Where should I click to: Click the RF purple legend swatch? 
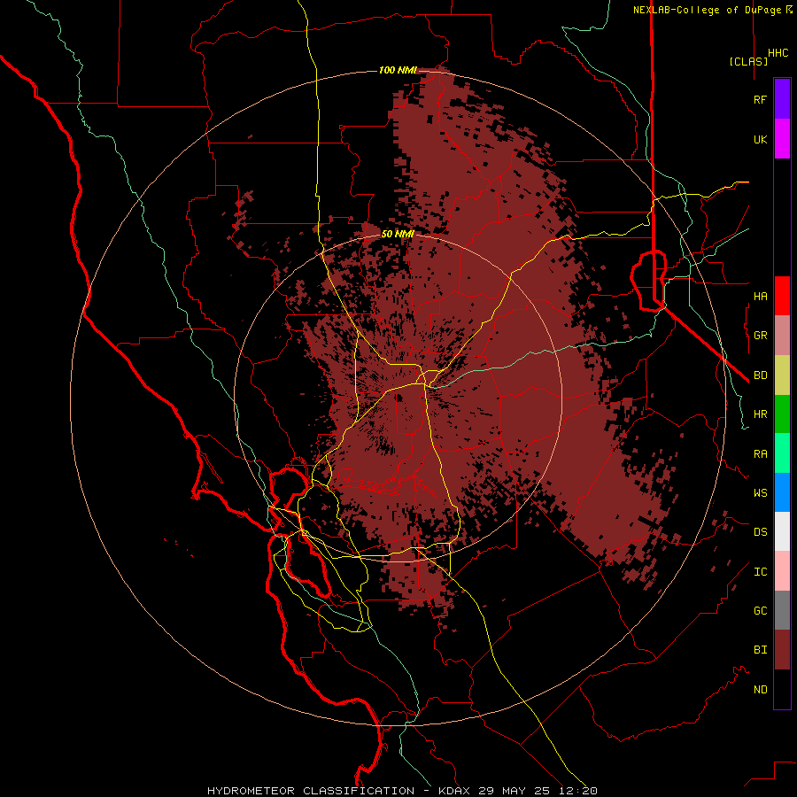point(782,99)
